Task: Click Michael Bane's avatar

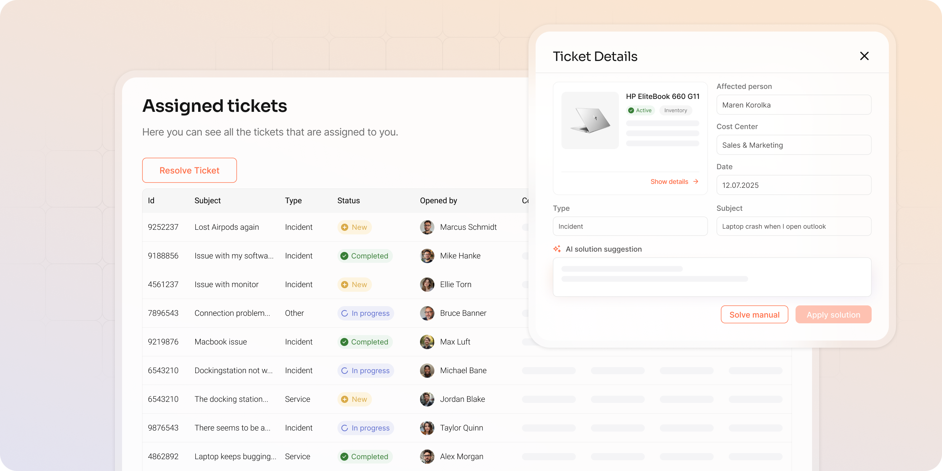Action: pos(427,371)
